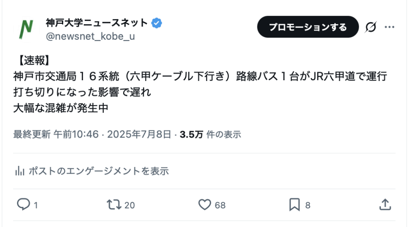
Task: Open the three-dot more options menu
Action: [x=389, y=27]
